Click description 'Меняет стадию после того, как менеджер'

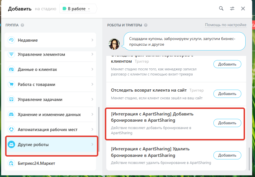click(154, 71)
